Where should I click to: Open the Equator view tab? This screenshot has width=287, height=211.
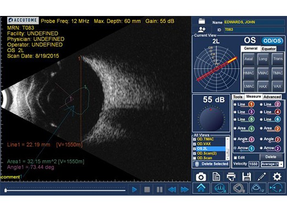pos(268,49)
